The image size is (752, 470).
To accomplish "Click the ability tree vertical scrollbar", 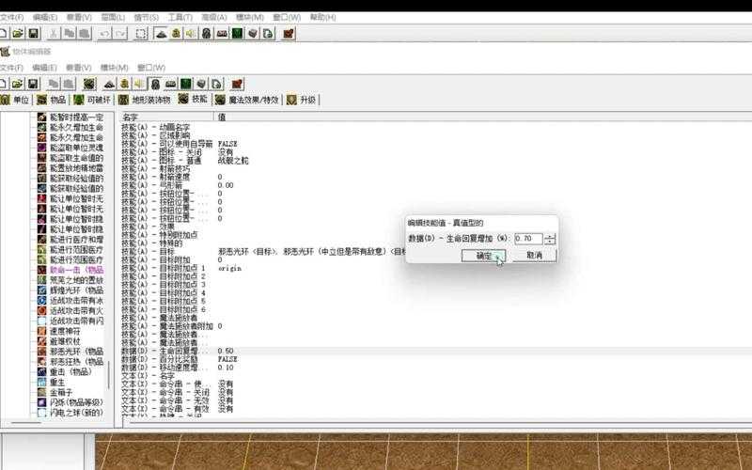I will [109, 374].
